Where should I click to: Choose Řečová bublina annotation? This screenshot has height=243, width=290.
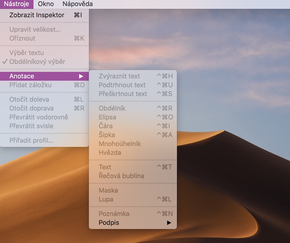[x=133, y=176]
